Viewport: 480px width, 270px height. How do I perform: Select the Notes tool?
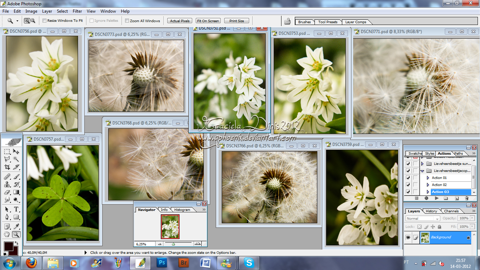tap(7, 226)
